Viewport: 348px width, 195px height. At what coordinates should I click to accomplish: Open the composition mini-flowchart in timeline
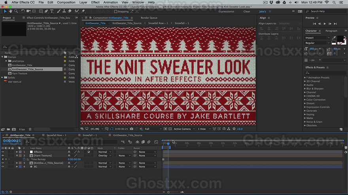click(123, 142)
